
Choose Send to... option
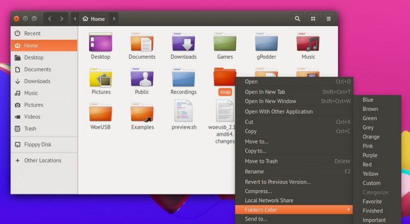click(294, 219)
